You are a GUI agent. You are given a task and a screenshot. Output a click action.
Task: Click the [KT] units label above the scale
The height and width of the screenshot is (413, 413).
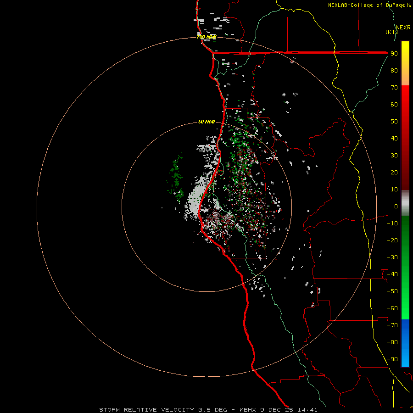click(x=391, y=32)
